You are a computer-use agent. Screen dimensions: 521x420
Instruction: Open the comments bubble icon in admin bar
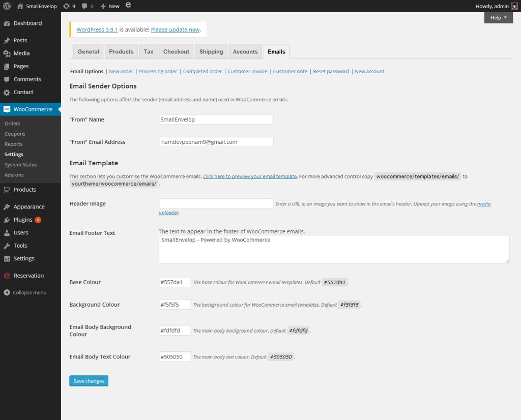pos(84,6)
